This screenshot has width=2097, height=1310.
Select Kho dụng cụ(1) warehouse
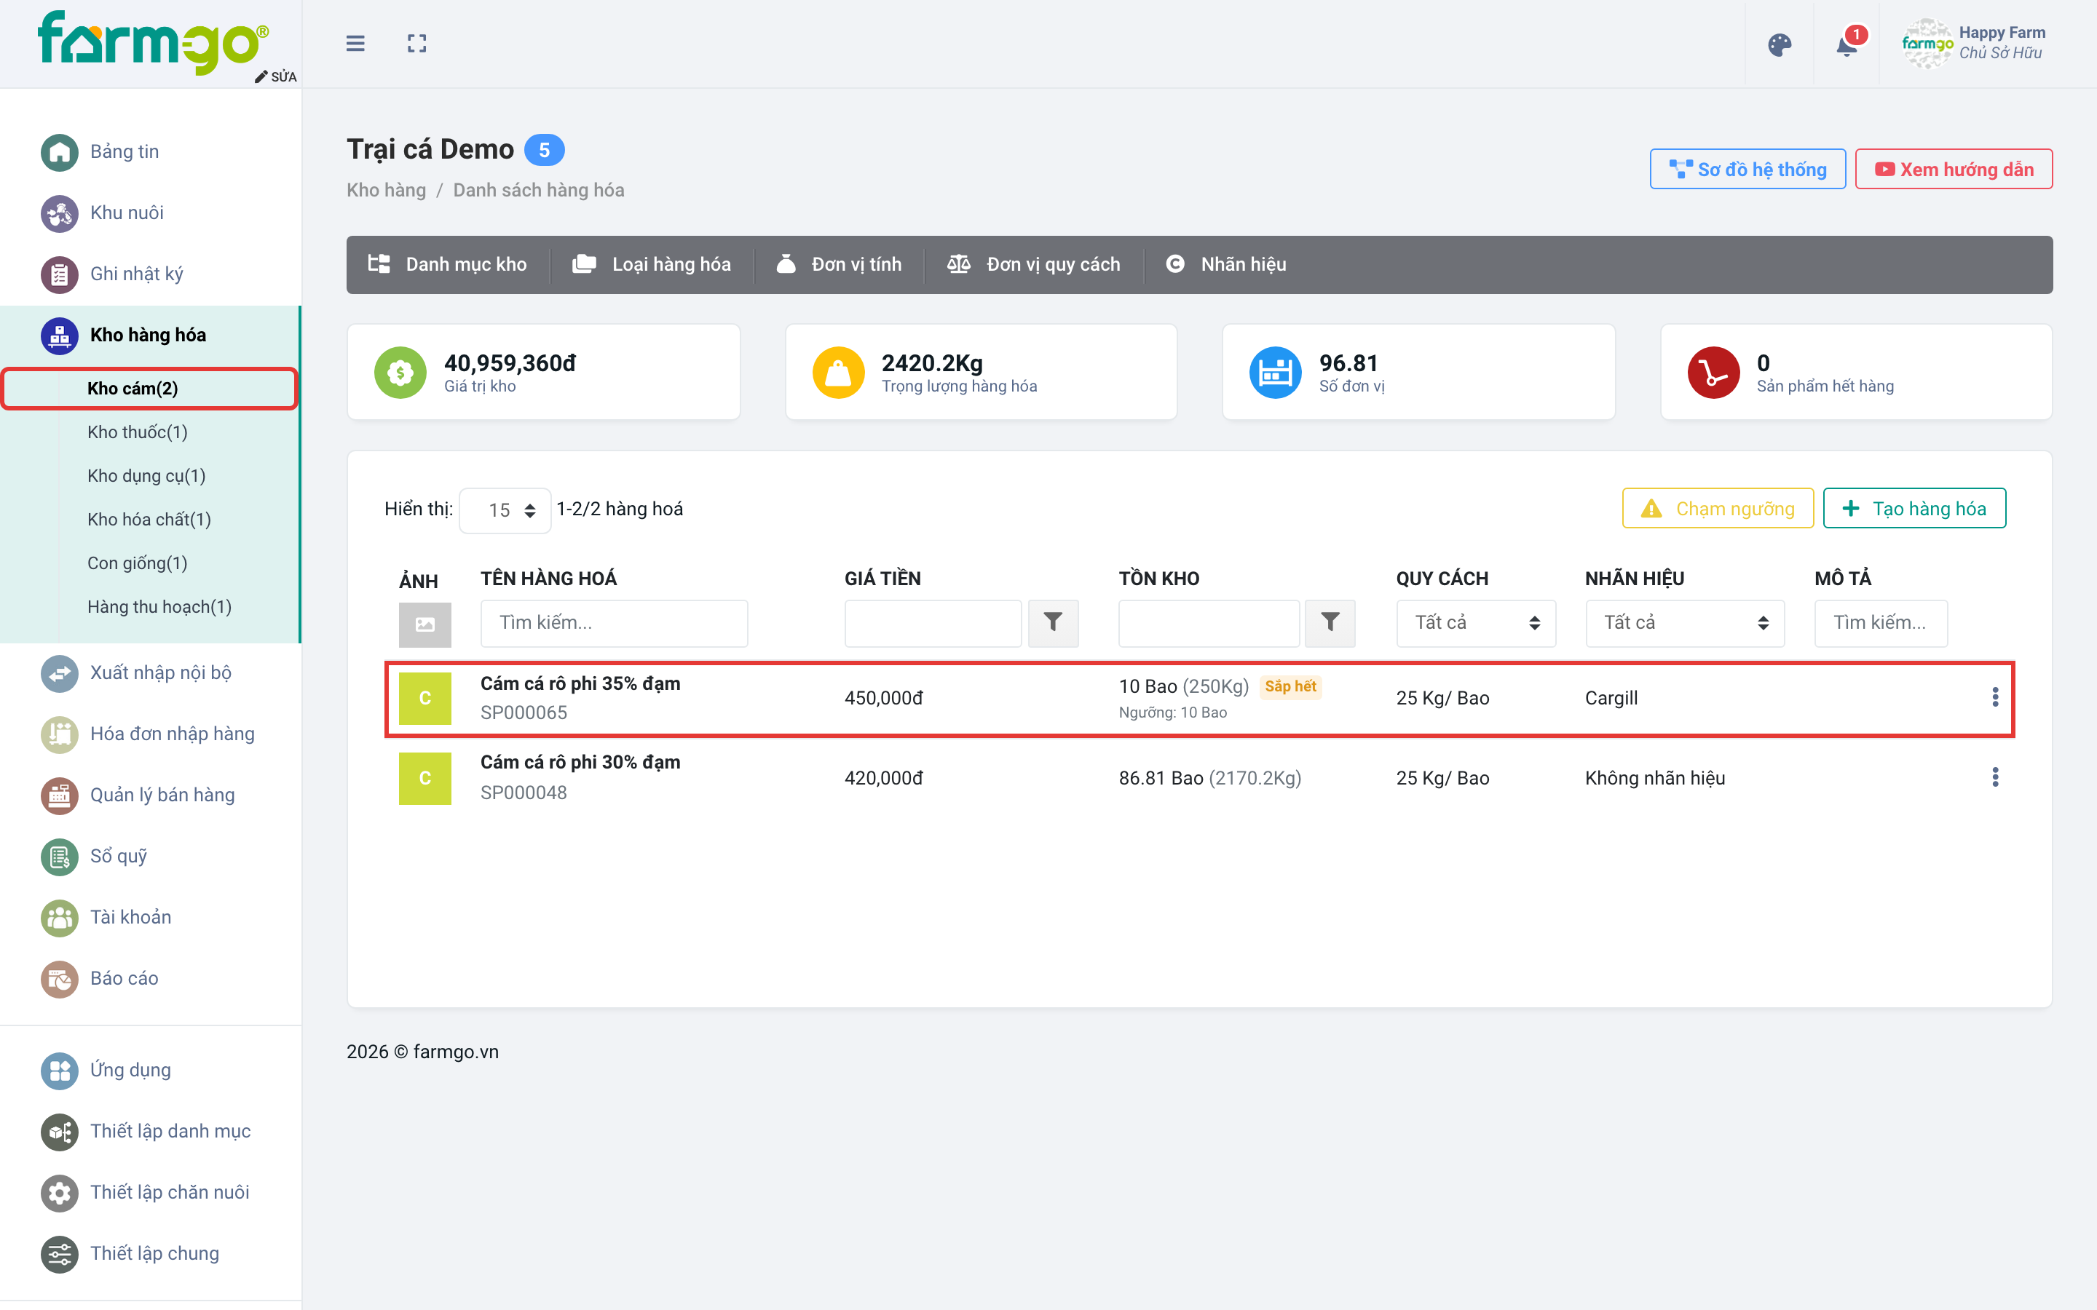click(146, 476)
